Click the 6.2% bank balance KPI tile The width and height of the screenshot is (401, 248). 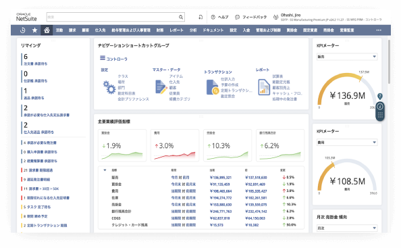[x=280, y=145]
